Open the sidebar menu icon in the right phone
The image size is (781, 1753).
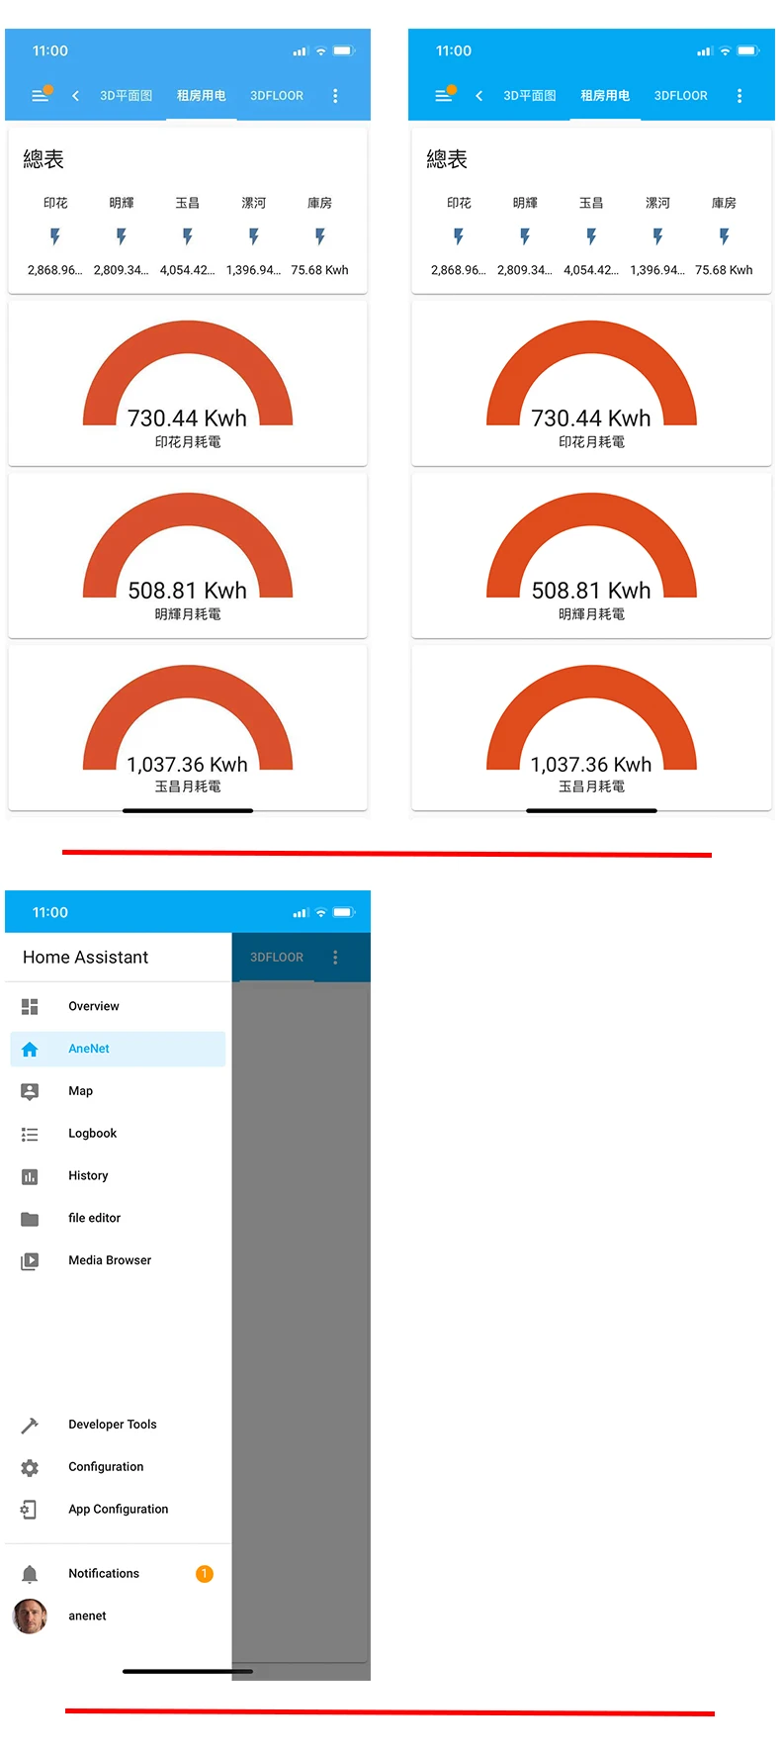click(x=444, y=96)
